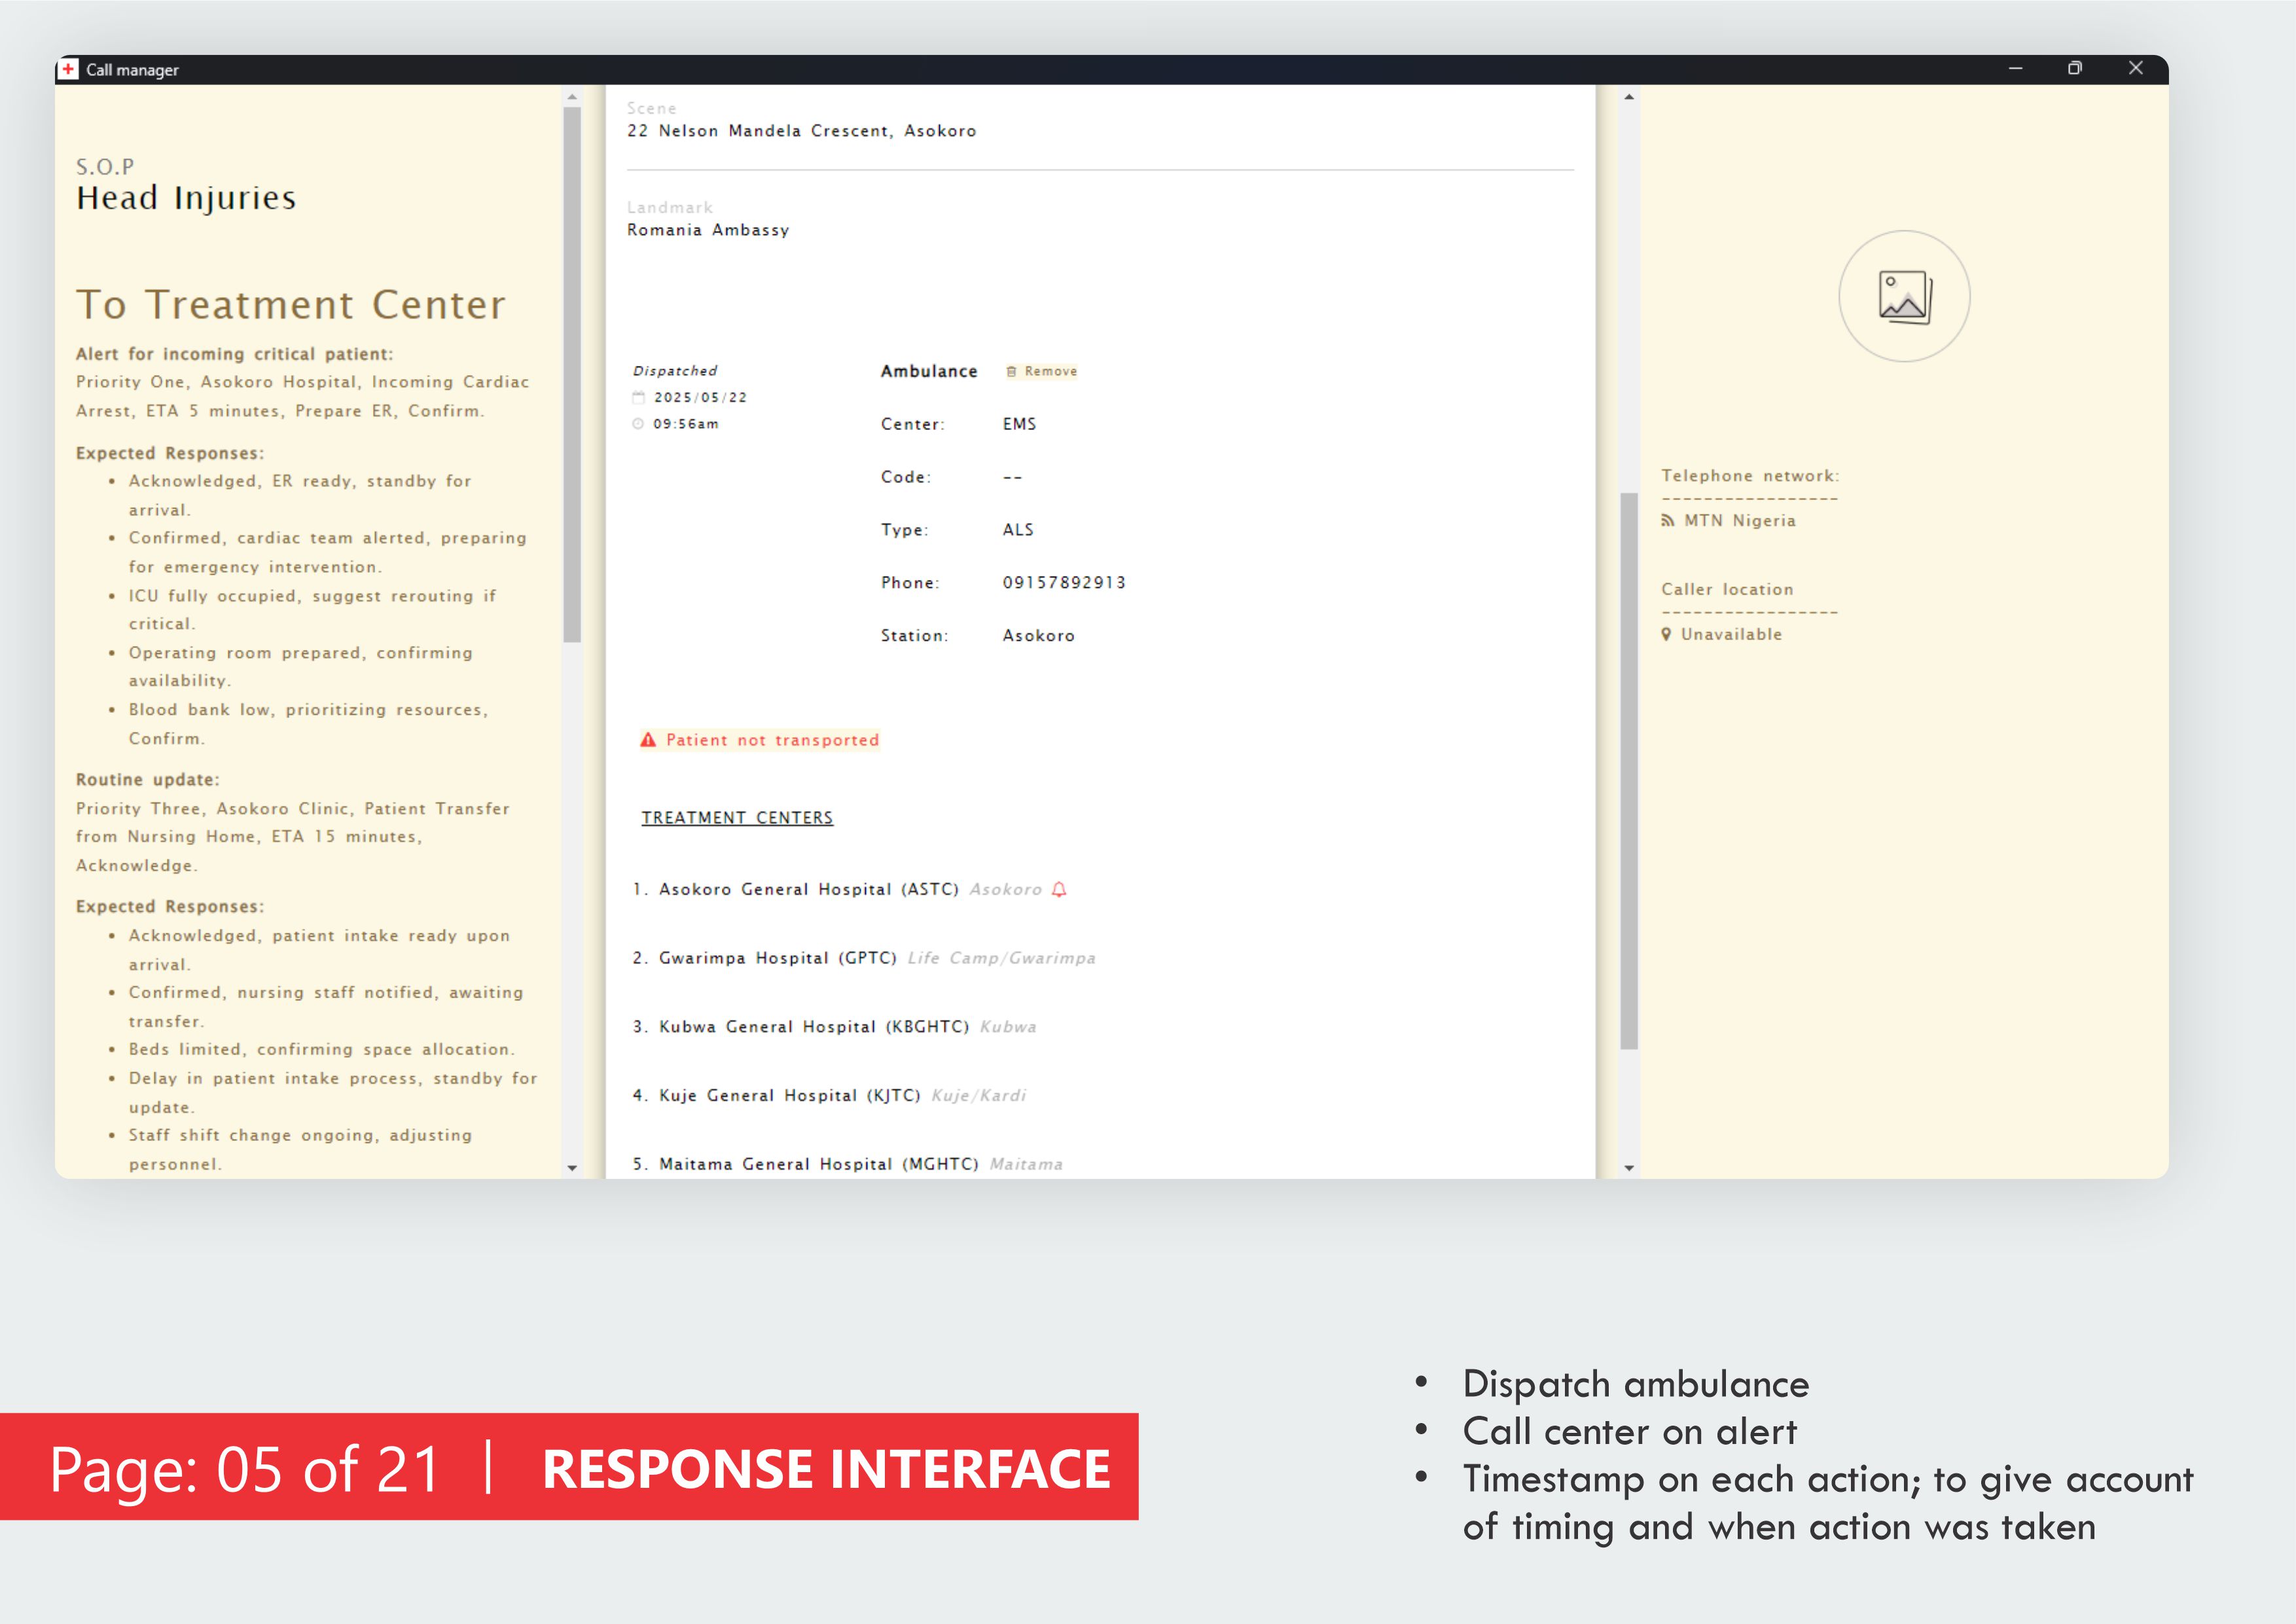The width and height of the screenshot is (2296, 1624).
Task: Minimize the Call manager window
Action: (2015, 68)
